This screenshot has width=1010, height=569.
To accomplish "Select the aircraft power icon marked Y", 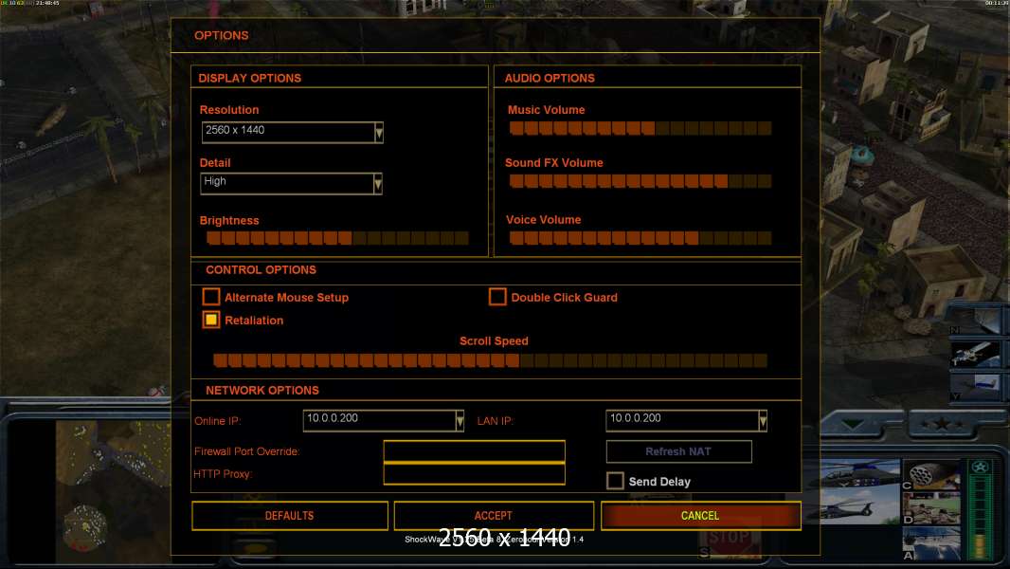I will (975, 387).
